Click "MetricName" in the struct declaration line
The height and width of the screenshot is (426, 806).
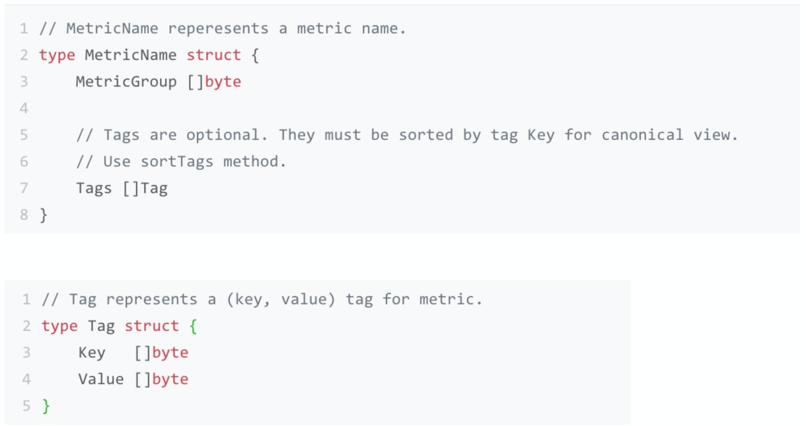(130, 55)
